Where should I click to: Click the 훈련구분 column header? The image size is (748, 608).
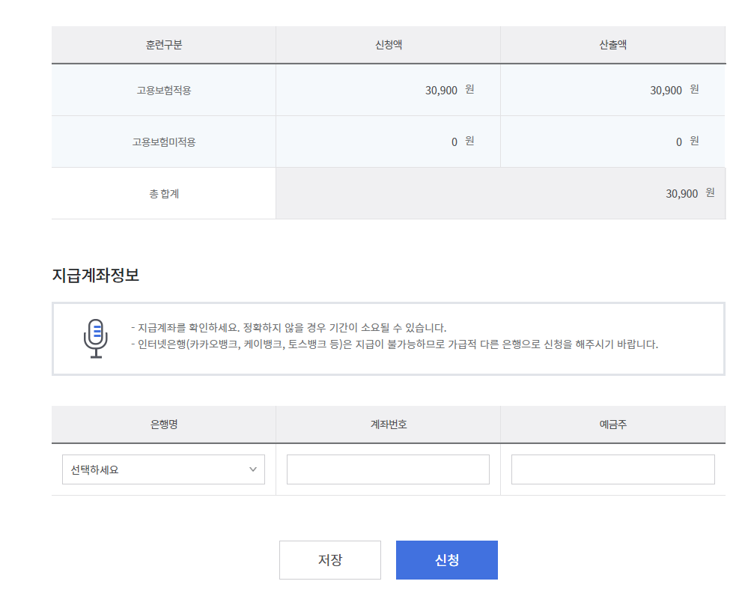coord(164,45)
